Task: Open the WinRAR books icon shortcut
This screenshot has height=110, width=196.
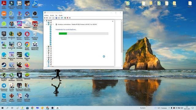Action: (x=27, y=87)
